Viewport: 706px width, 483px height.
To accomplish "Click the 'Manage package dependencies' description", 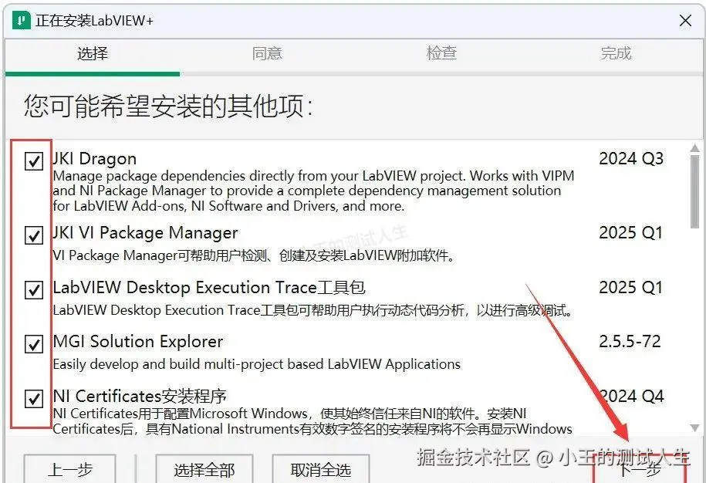I will point(313,191).
